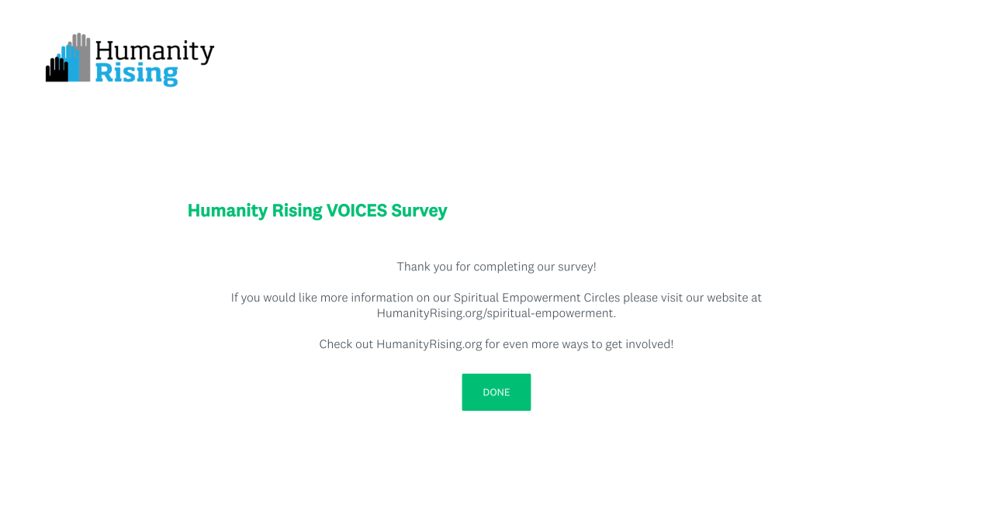Select the Humanity Rising VOICES Survey heading
This screenshot has height=531, width=993.
point(317,211)
